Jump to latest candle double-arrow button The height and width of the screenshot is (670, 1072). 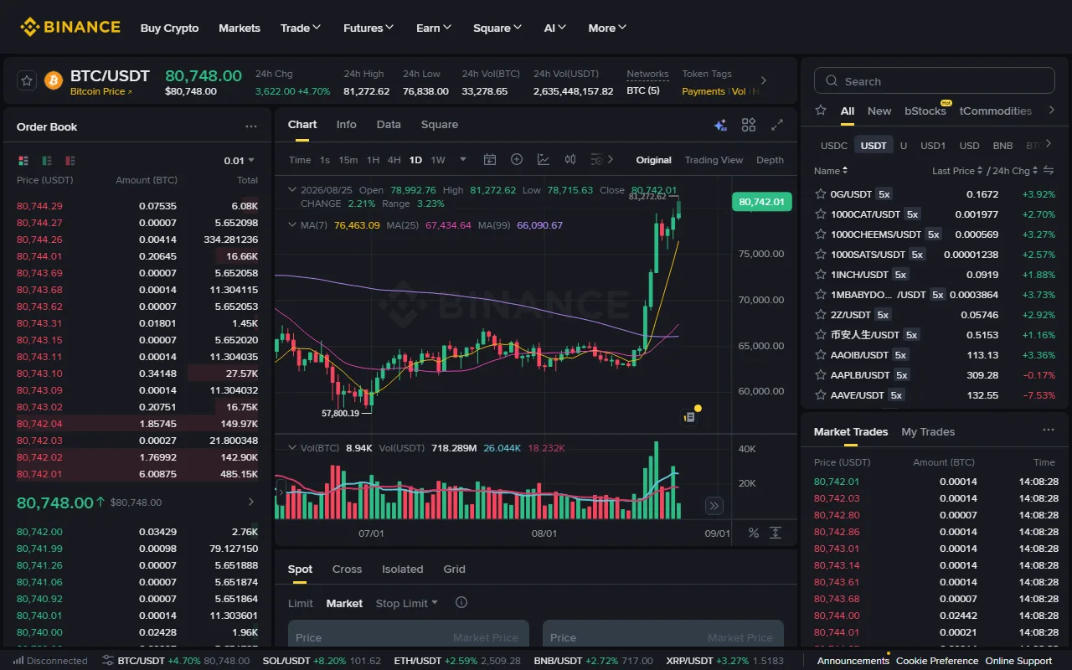pyautogui.click(x=714, y=505)
